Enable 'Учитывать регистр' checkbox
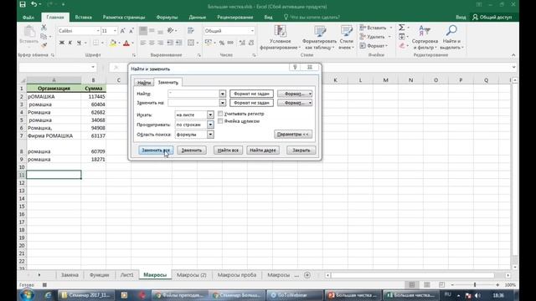This screenshot has height=301, width=536. pos(220,114)
